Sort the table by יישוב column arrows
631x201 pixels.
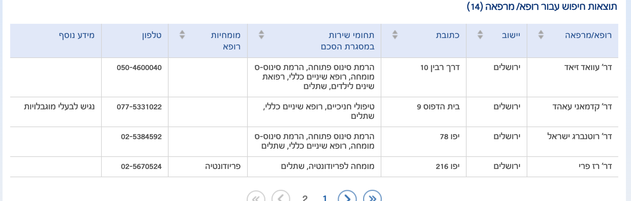[480, 35]
